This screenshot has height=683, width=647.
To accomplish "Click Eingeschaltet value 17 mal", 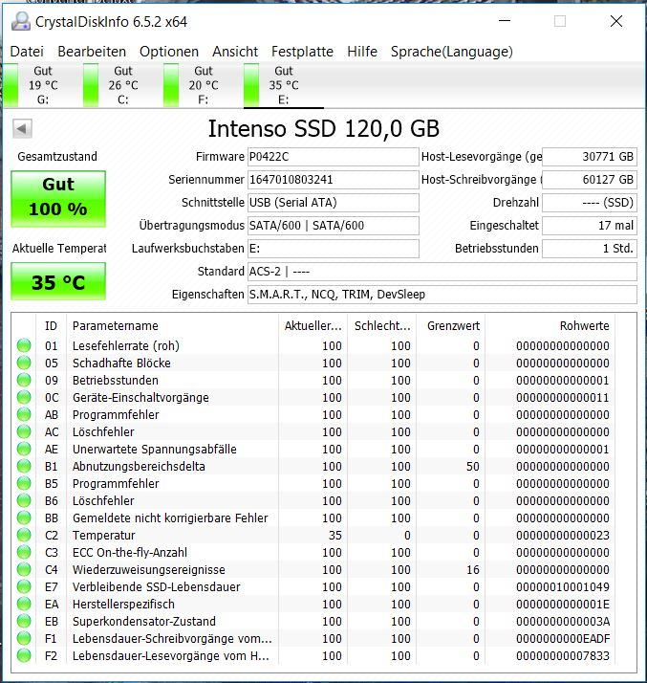I will pos(590,226).
